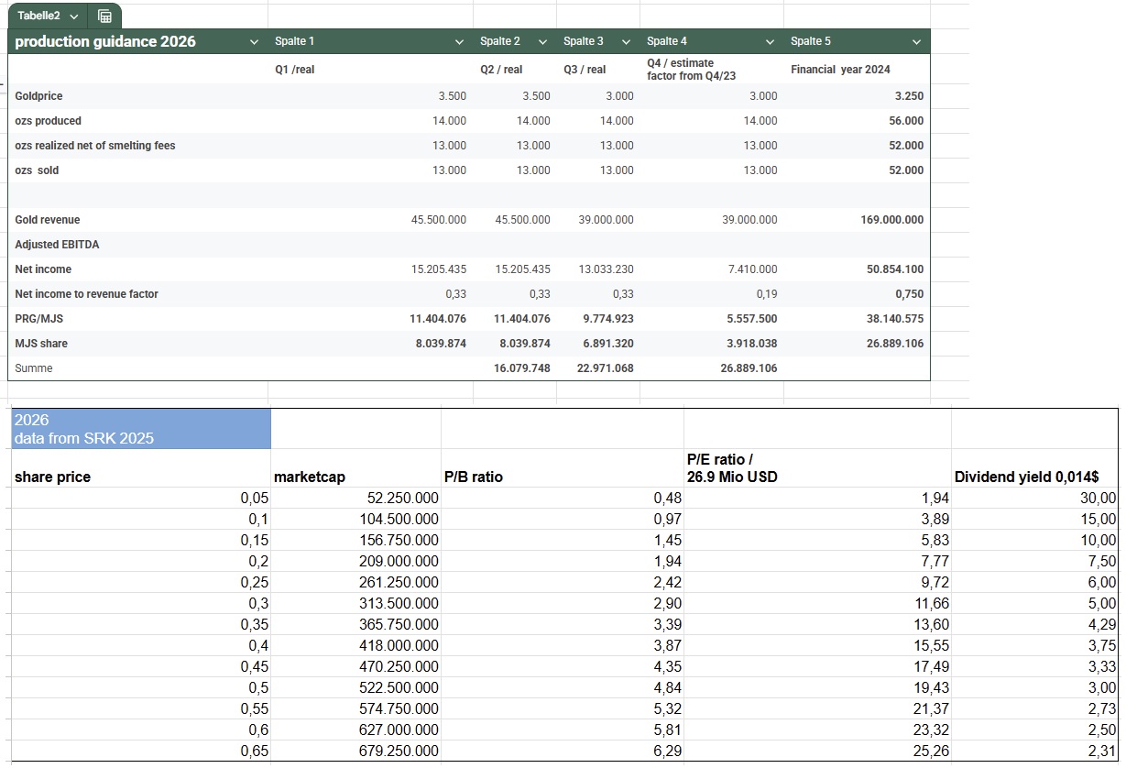Select the Goldprice row label cell
Viewport: 1126px width, 768px height.
point(39,96)
